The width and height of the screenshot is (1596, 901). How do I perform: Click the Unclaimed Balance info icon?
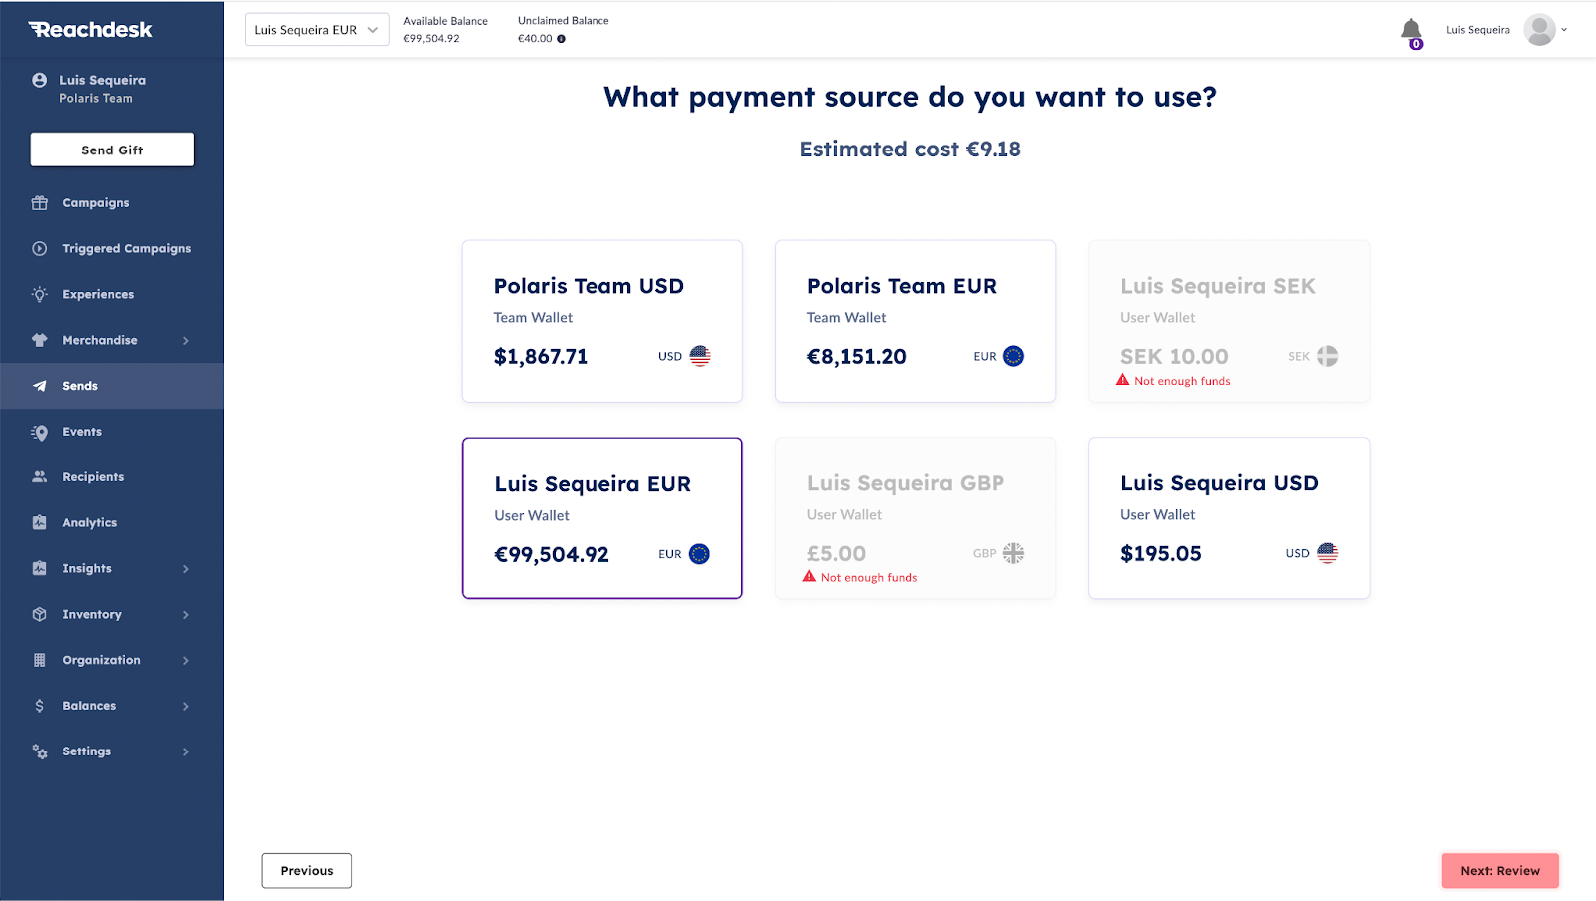pos(561,39)
